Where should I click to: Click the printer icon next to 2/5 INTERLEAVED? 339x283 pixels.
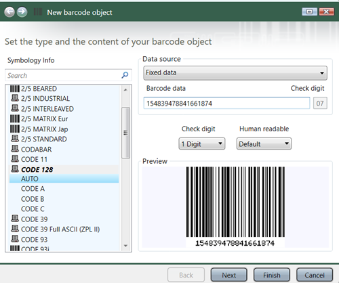(15, 108)
